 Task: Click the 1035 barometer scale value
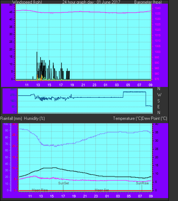click(x=157, y=13)
